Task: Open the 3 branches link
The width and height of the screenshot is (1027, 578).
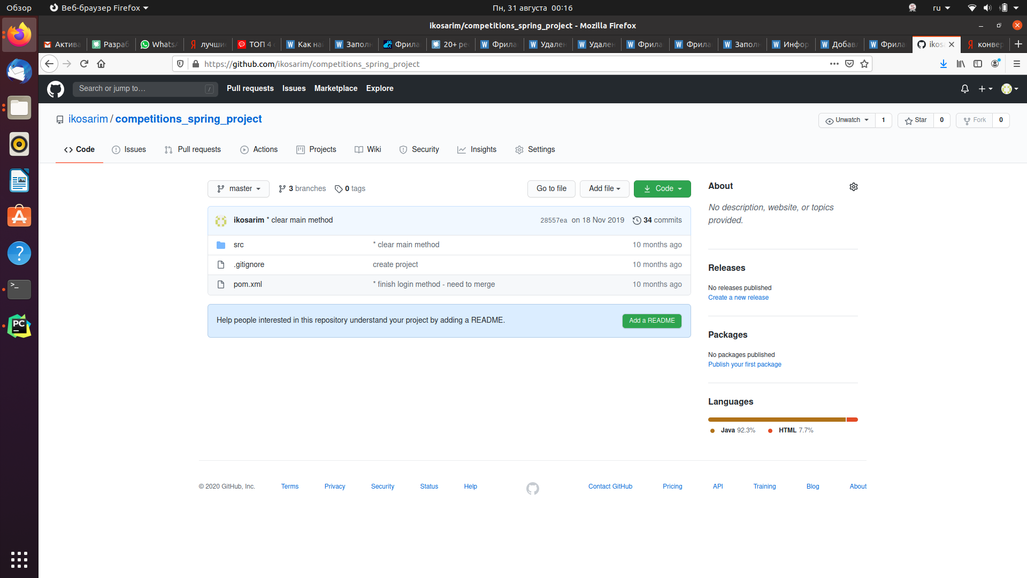Action: 302,188
